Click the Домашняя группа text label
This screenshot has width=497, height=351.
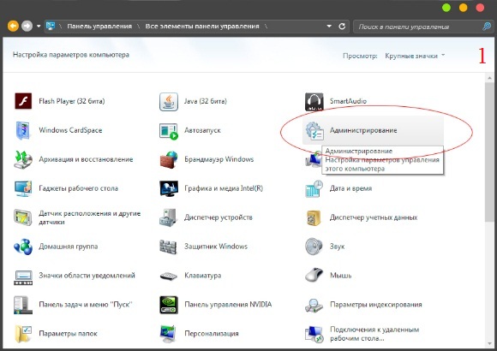coord(69,247)
